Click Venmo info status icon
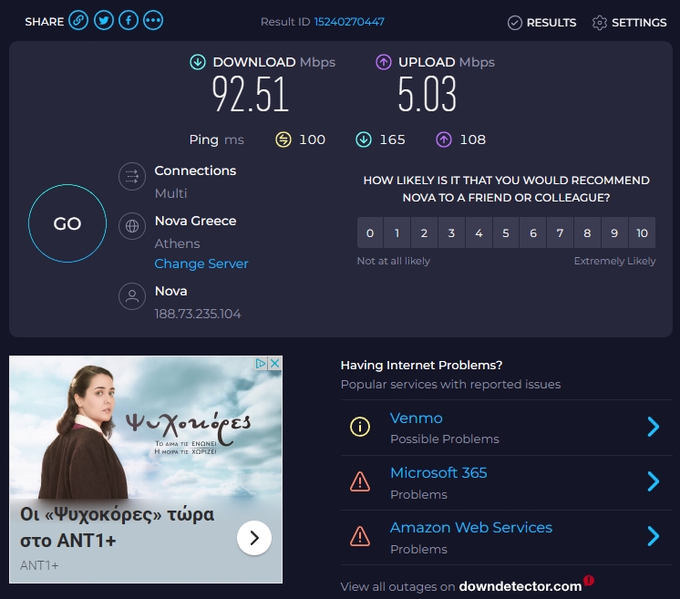The width and height of the screenshot is (680, 599). tap(360, 427)
